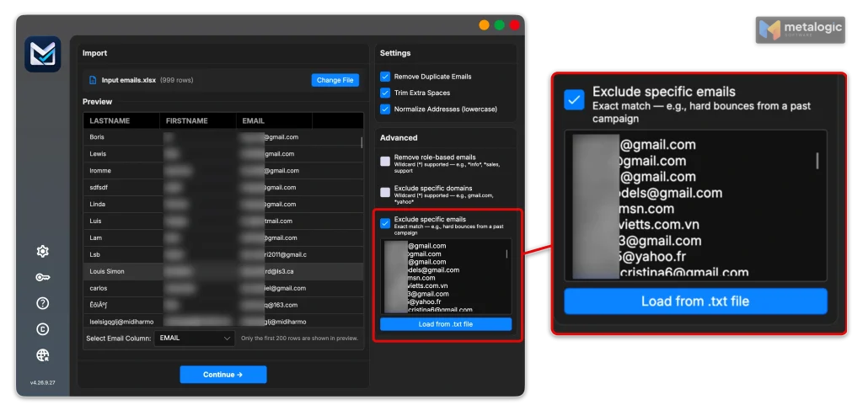Viewport: 863px width, 416px height.
Task: Open language globe icon in sidebar
Action: pos(42,355)
